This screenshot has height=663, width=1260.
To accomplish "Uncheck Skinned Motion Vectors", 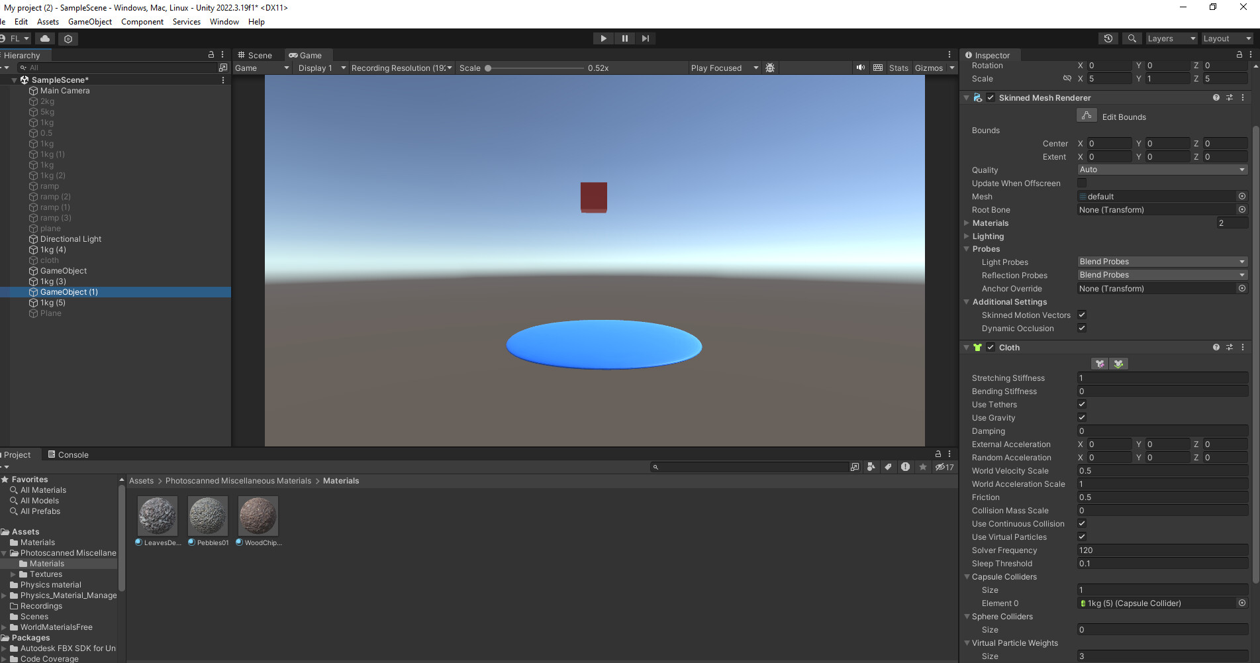I will [1081, 315].
